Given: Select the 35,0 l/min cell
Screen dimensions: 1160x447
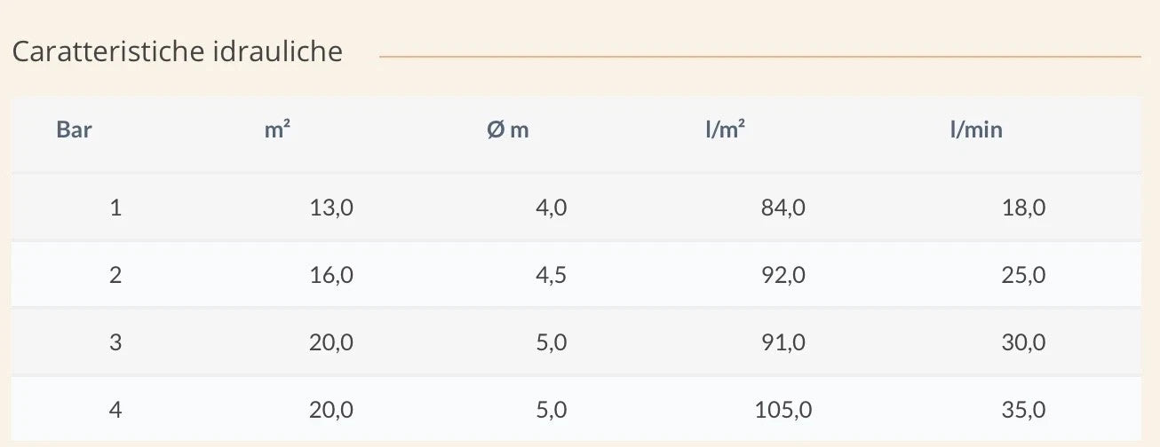Looking at the screenshot, I should pyautogui.click(x=1023, y=410).
